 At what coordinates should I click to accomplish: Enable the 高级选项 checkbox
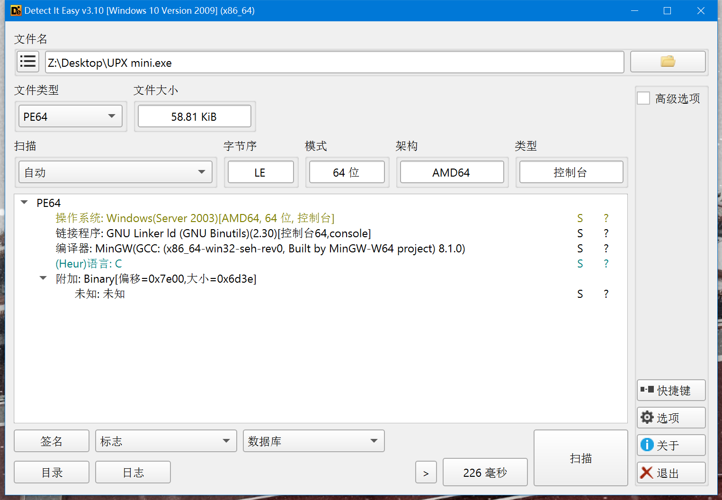(643, 98)
